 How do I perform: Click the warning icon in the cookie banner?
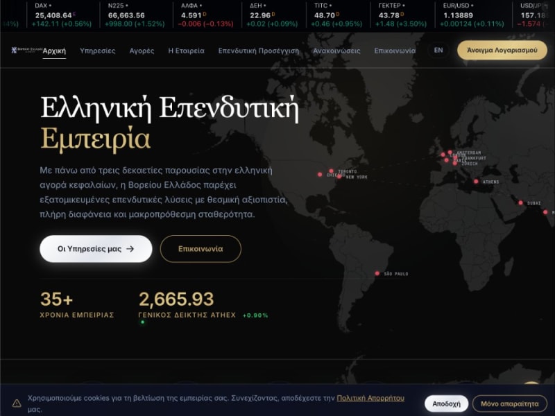(x=17, y=404)
